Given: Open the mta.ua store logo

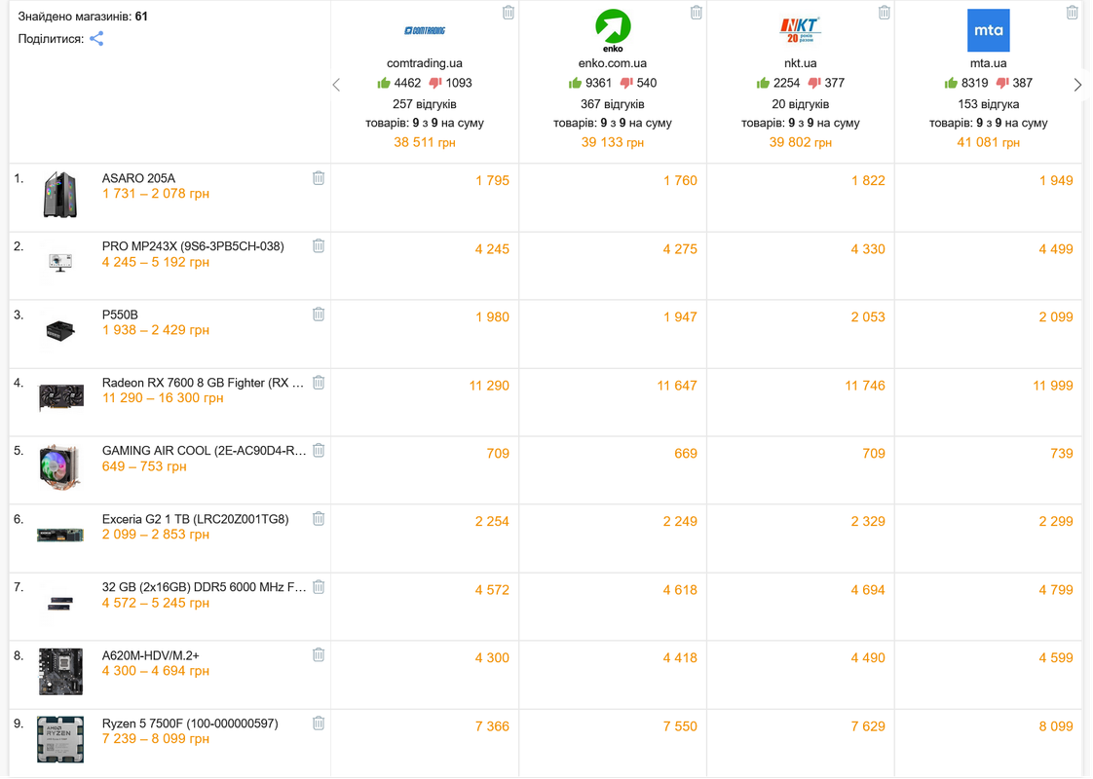Looking at the screenshot, I should coord(989,30).
